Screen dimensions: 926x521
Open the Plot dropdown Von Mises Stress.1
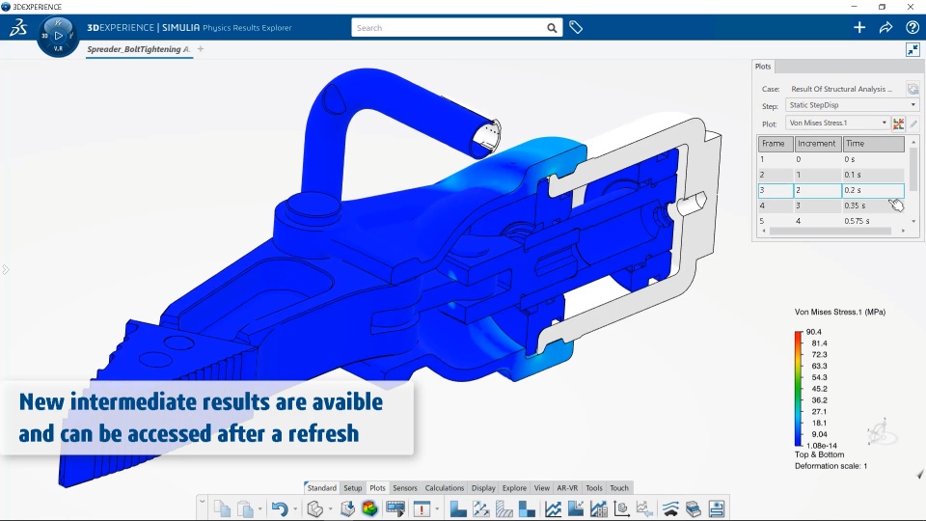(837, 123)
